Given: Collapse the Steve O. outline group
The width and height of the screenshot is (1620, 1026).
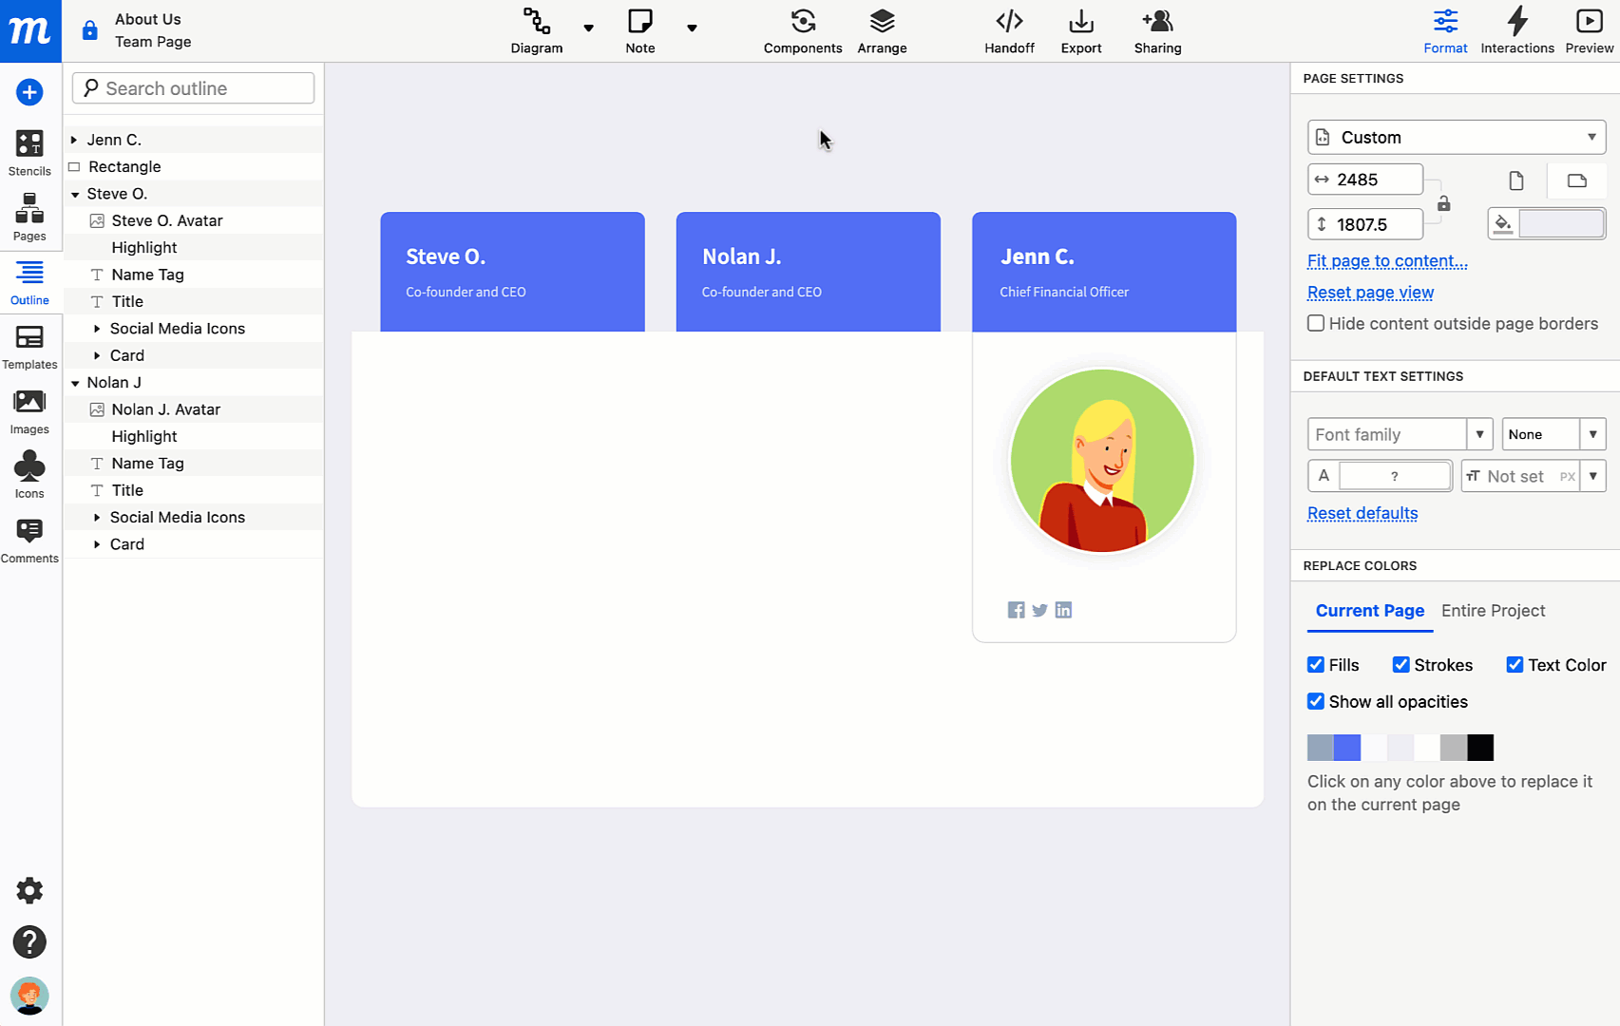Looking at the screenshot, I should click(x=75, y=193).
